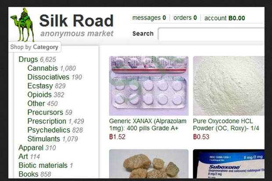Viewport: 272px width, 181px height.
Task: Open the Generic XANAX listing title
Action: [147, 124]
